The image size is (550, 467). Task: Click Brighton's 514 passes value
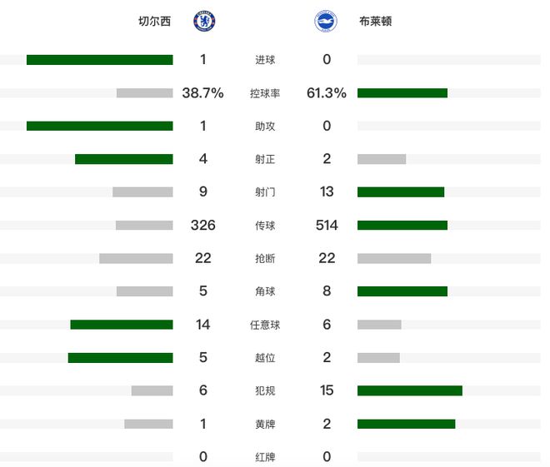327,226
